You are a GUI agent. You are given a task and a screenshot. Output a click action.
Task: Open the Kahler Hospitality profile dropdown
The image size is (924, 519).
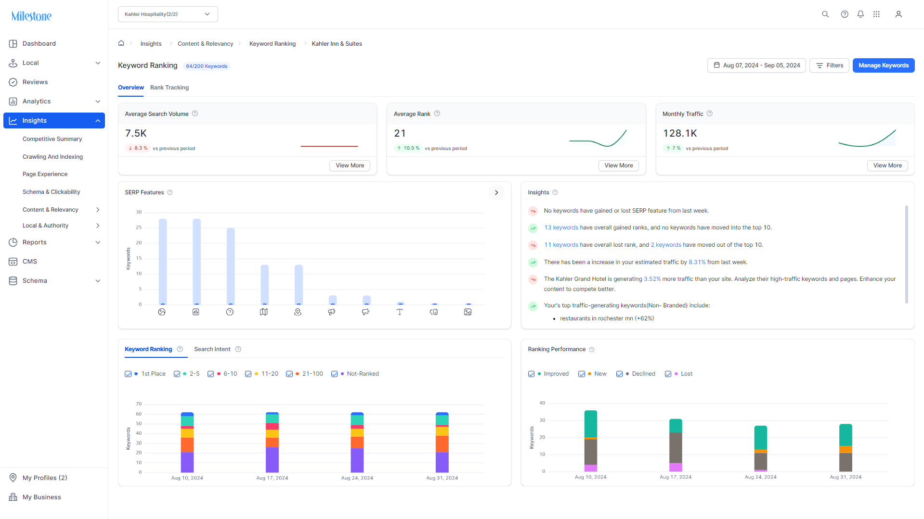(168, 14)
